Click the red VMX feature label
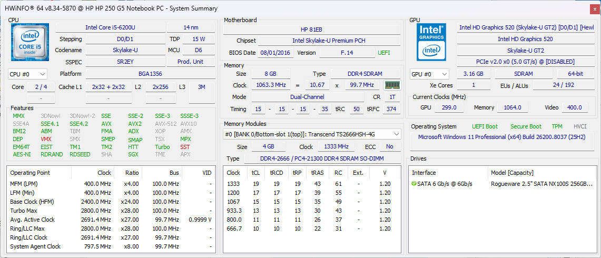The height and width of the screenshot is (258, 601). click(x=46, y=139)
